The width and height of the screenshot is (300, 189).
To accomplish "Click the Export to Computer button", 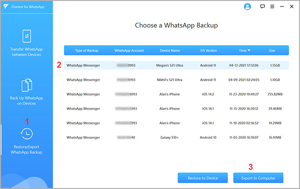I will tap(257, 178).
